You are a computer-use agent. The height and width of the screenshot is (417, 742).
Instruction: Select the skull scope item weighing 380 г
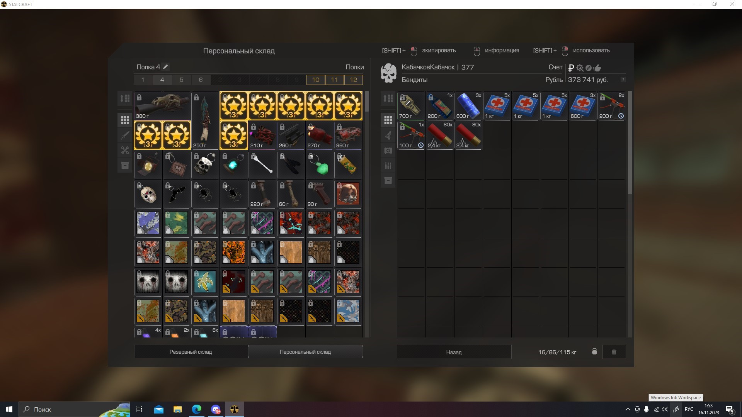[x=162, y=106]
